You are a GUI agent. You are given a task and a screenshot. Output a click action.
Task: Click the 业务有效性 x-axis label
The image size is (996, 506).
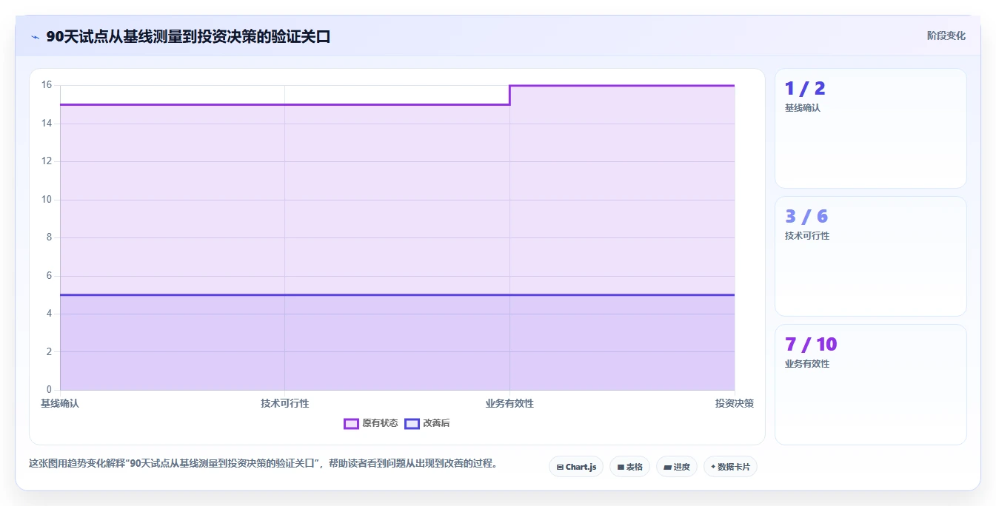[x=509, y=403]
